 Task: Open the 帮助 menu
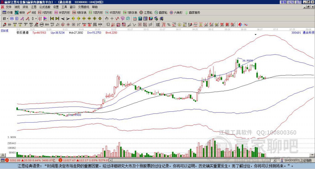(x=95, y=7)
